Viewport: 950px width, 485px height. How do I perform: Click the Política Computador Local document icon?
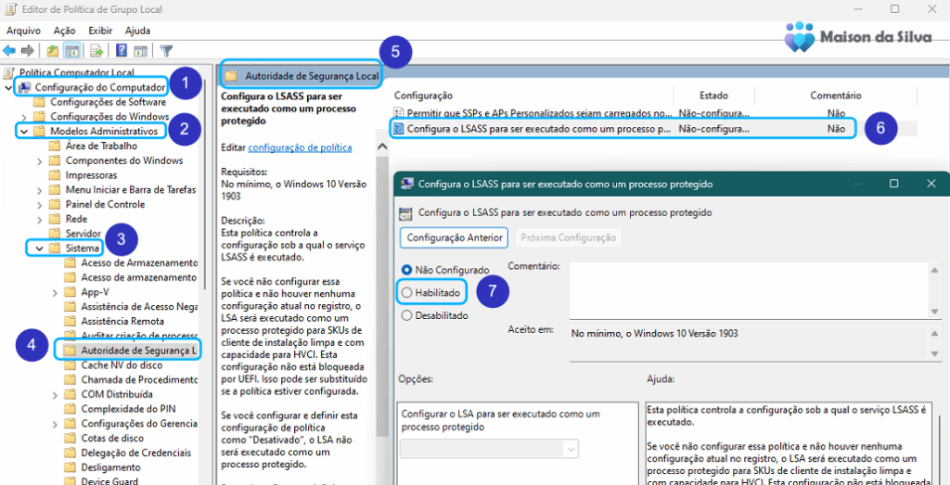pos(9,72)
